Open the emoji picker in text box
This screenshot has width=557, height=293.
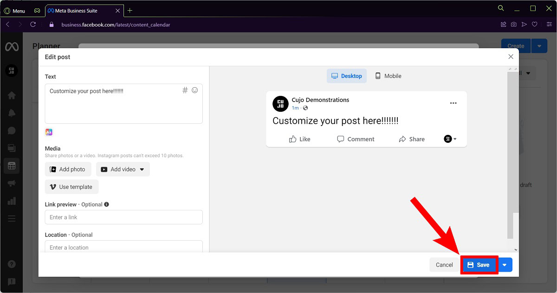click(195, 90)
